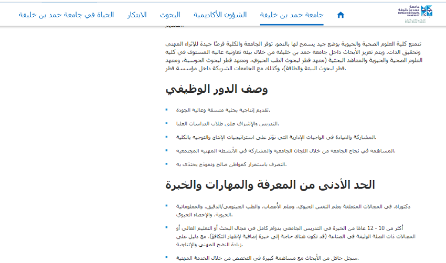The height and width of the screenshot is (263, 446).
Task: Click the bullet marker beside the دكتوراه requirement
Action: coord(167,206)
